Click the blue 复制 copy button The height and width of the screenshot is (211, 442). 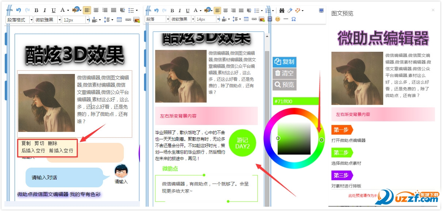(285, 62)
